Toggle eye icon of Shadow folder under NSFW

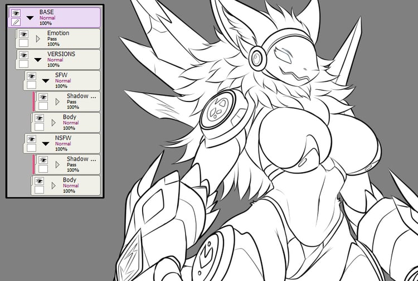click(43, 159)
